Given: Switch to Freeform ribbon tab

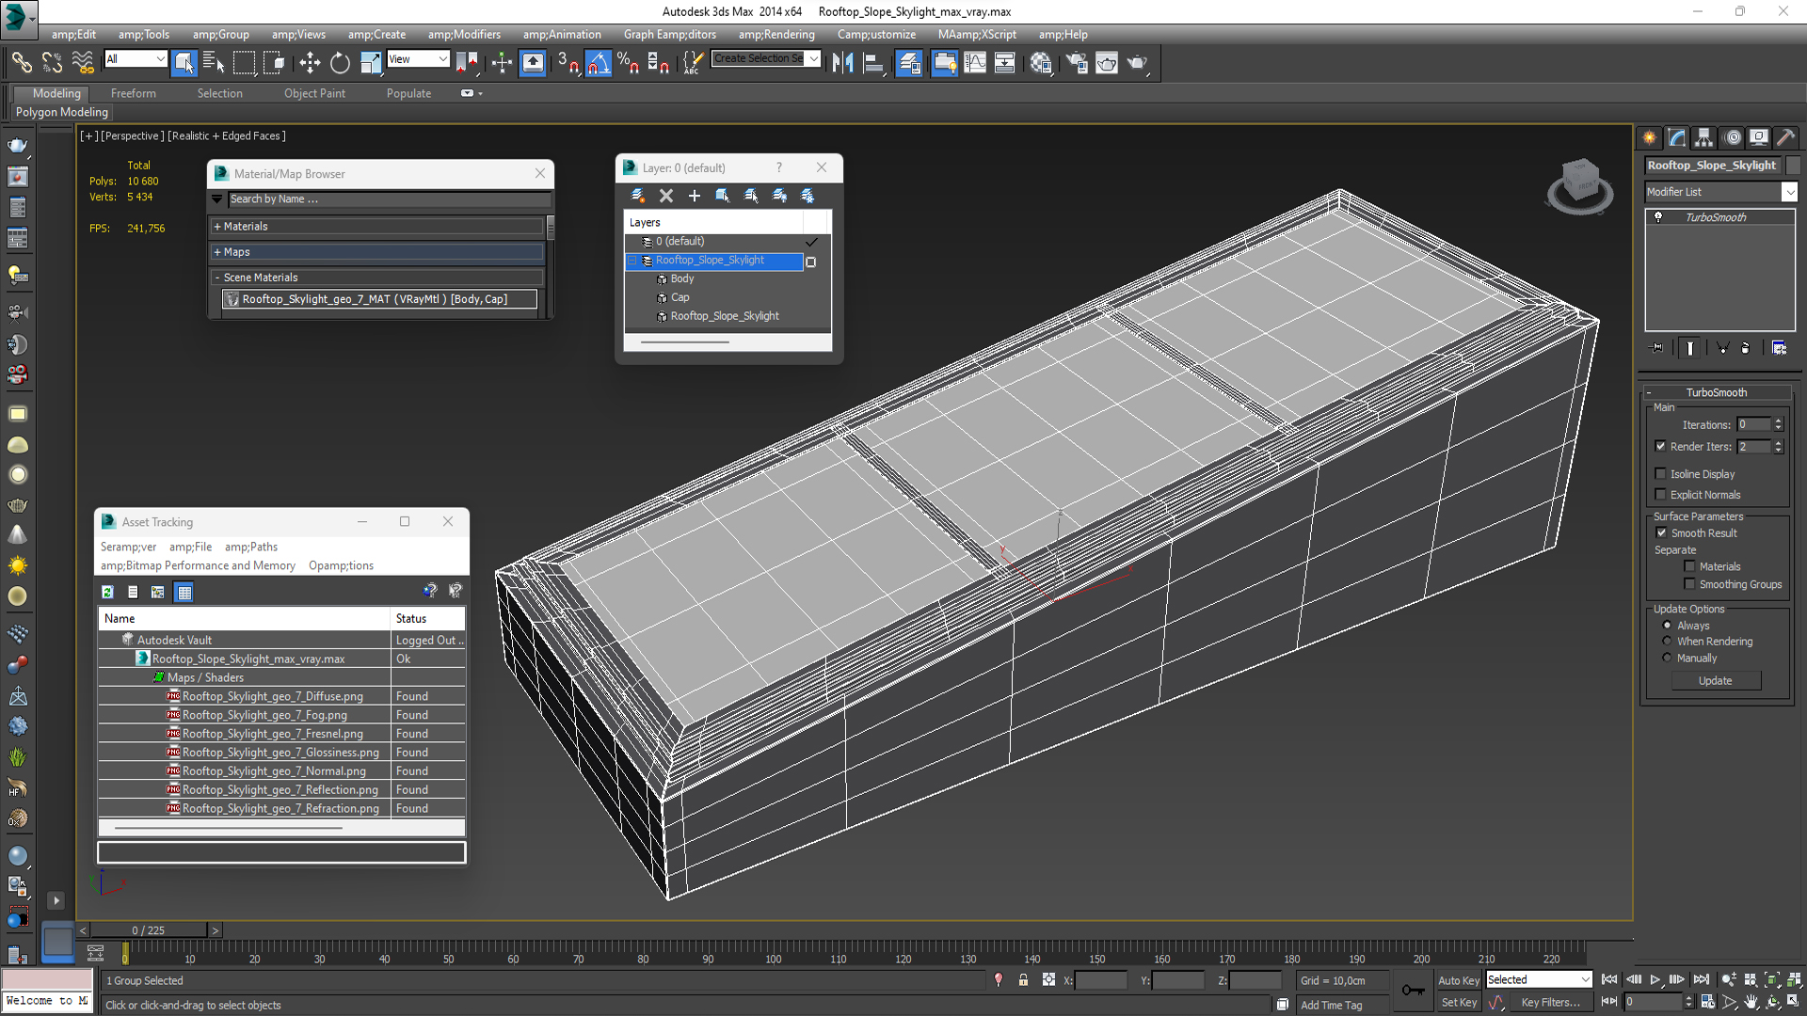Looking at the screenshot, I should 134,93.
